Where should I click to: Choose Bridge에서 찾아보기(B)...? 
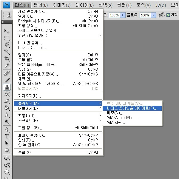[x=58, y=21]
